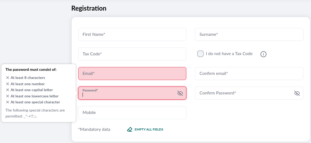311x143 pixels.
Task: Click the X icon beside 'At least 8 characters'
Action: pyautogui.click(x=8, y=78)
